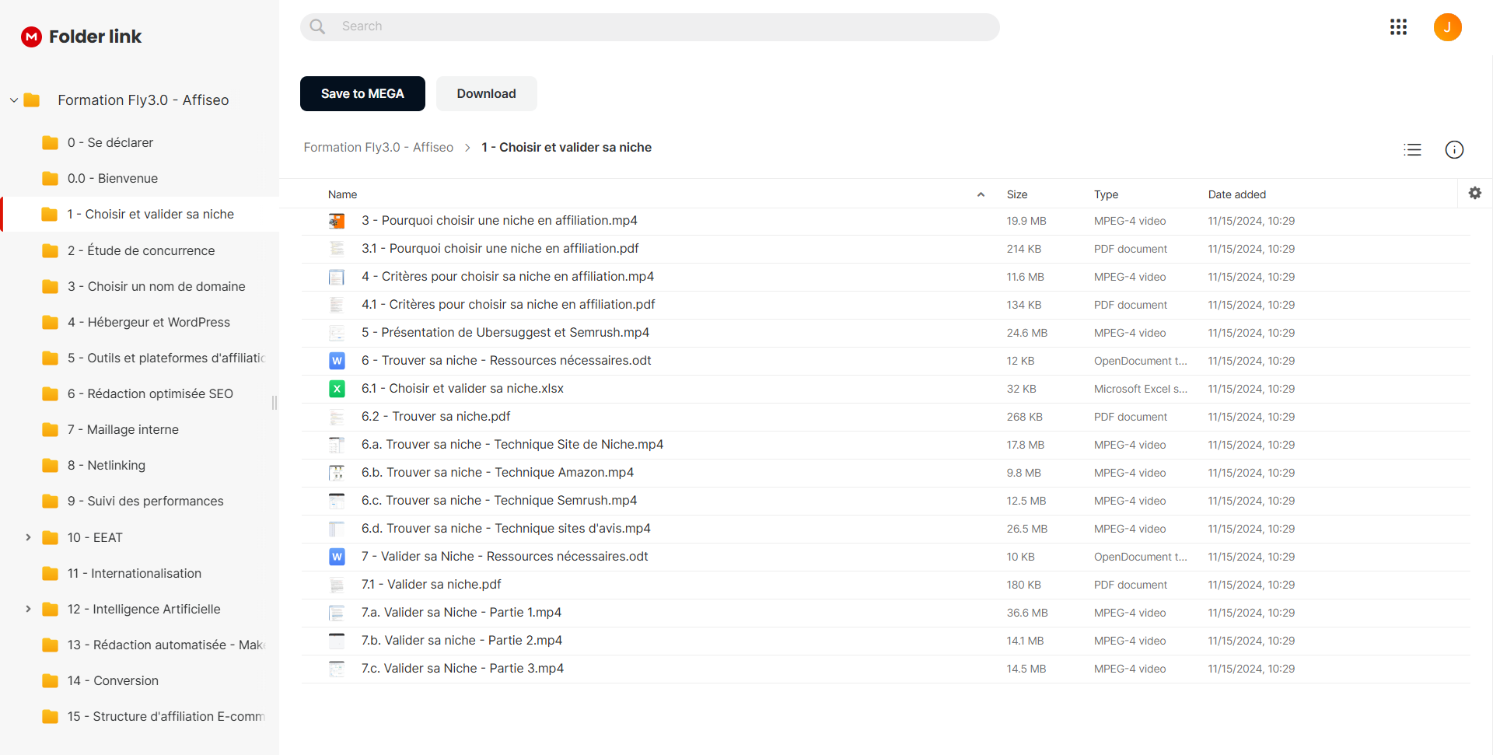Collapse the 'Formation Fly3.0 - Affiseo' root folder
Image resolution: width=1493 pixels, height=755 pixels.
[14, 100]
